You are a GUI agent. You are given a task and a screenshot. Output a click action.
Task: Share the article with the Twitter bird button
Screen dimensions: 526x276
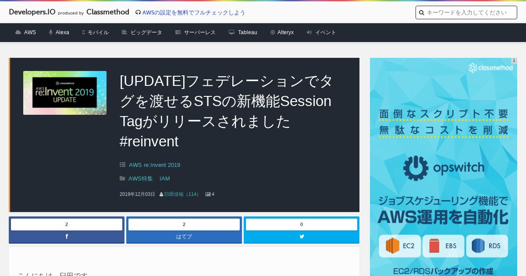point(302,237)
